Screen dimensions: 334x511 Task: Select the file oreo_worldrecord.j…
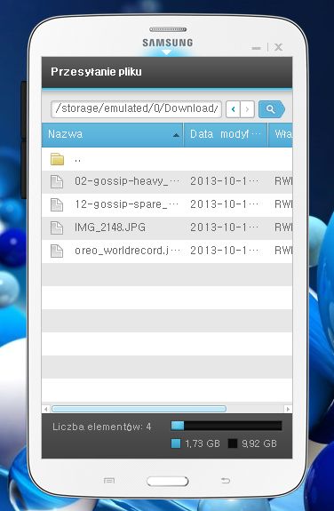point(127,251)
